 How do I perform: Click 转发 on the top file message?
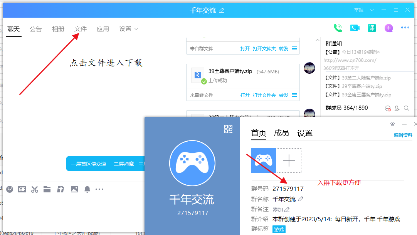tap(284, 49)
